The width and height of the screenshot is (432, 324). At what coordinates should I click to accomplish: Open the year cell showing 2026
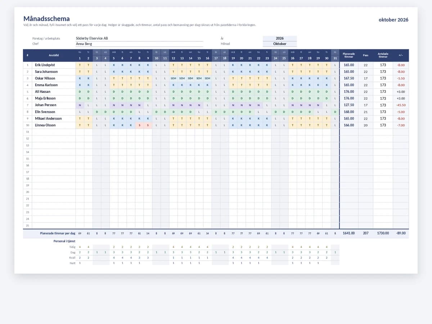tap(280, 38)
